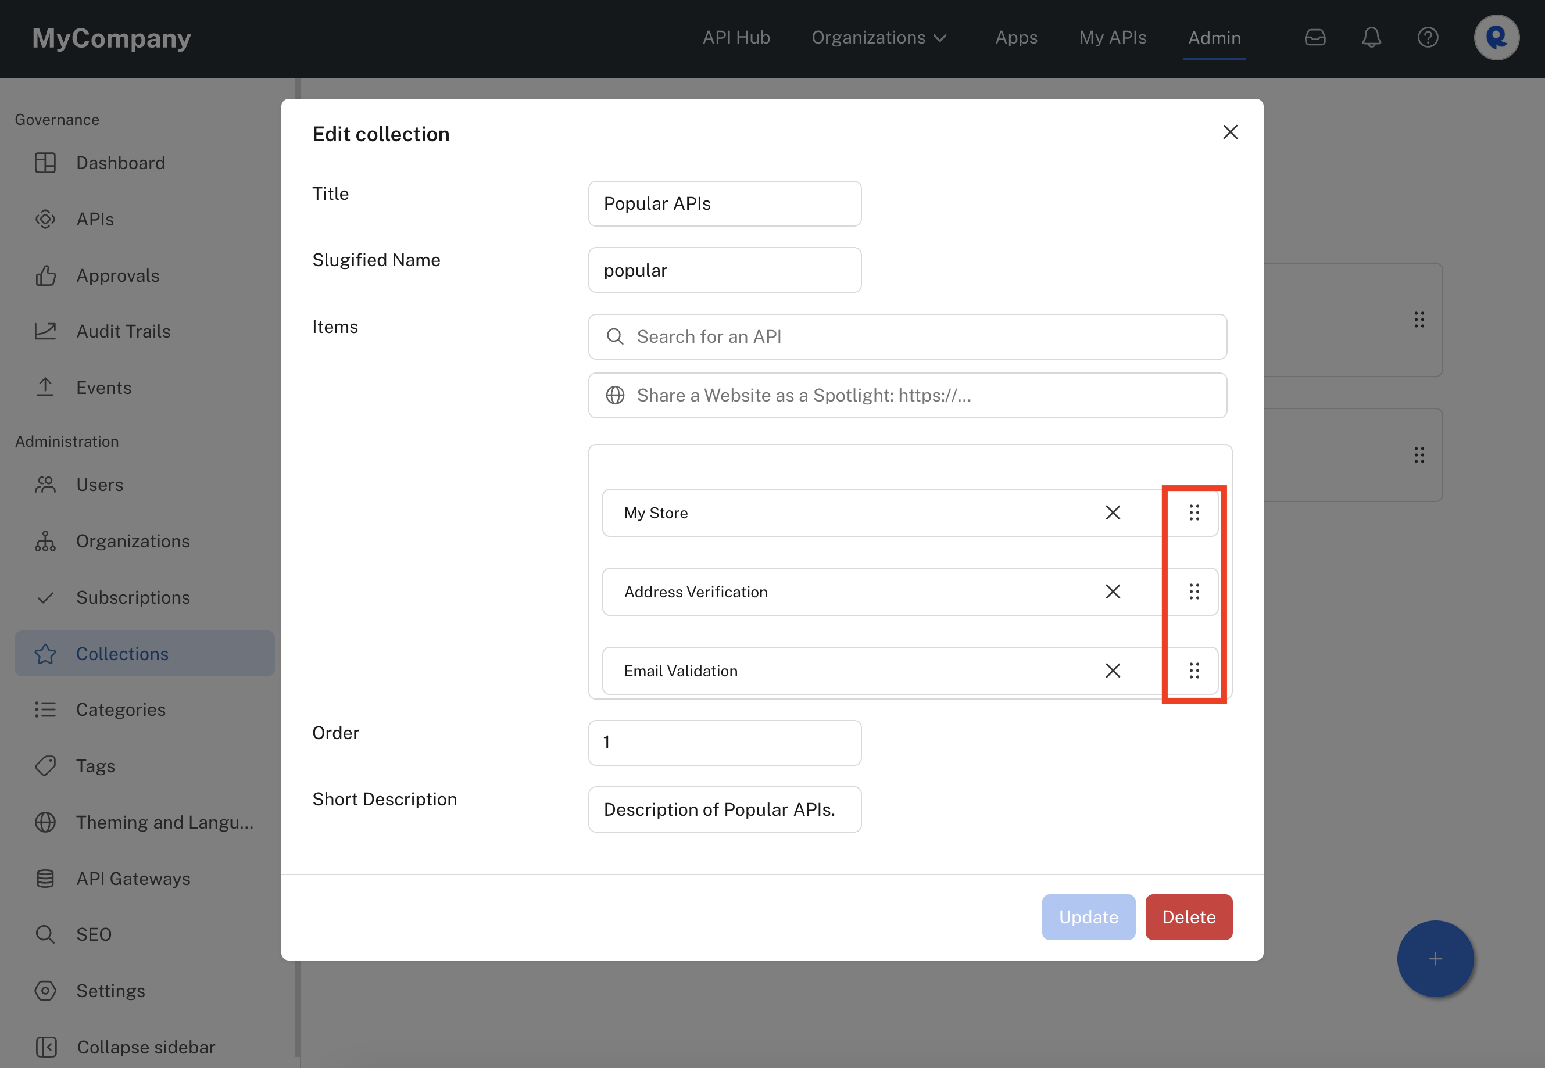Click the Title input field

coord(725,203)
